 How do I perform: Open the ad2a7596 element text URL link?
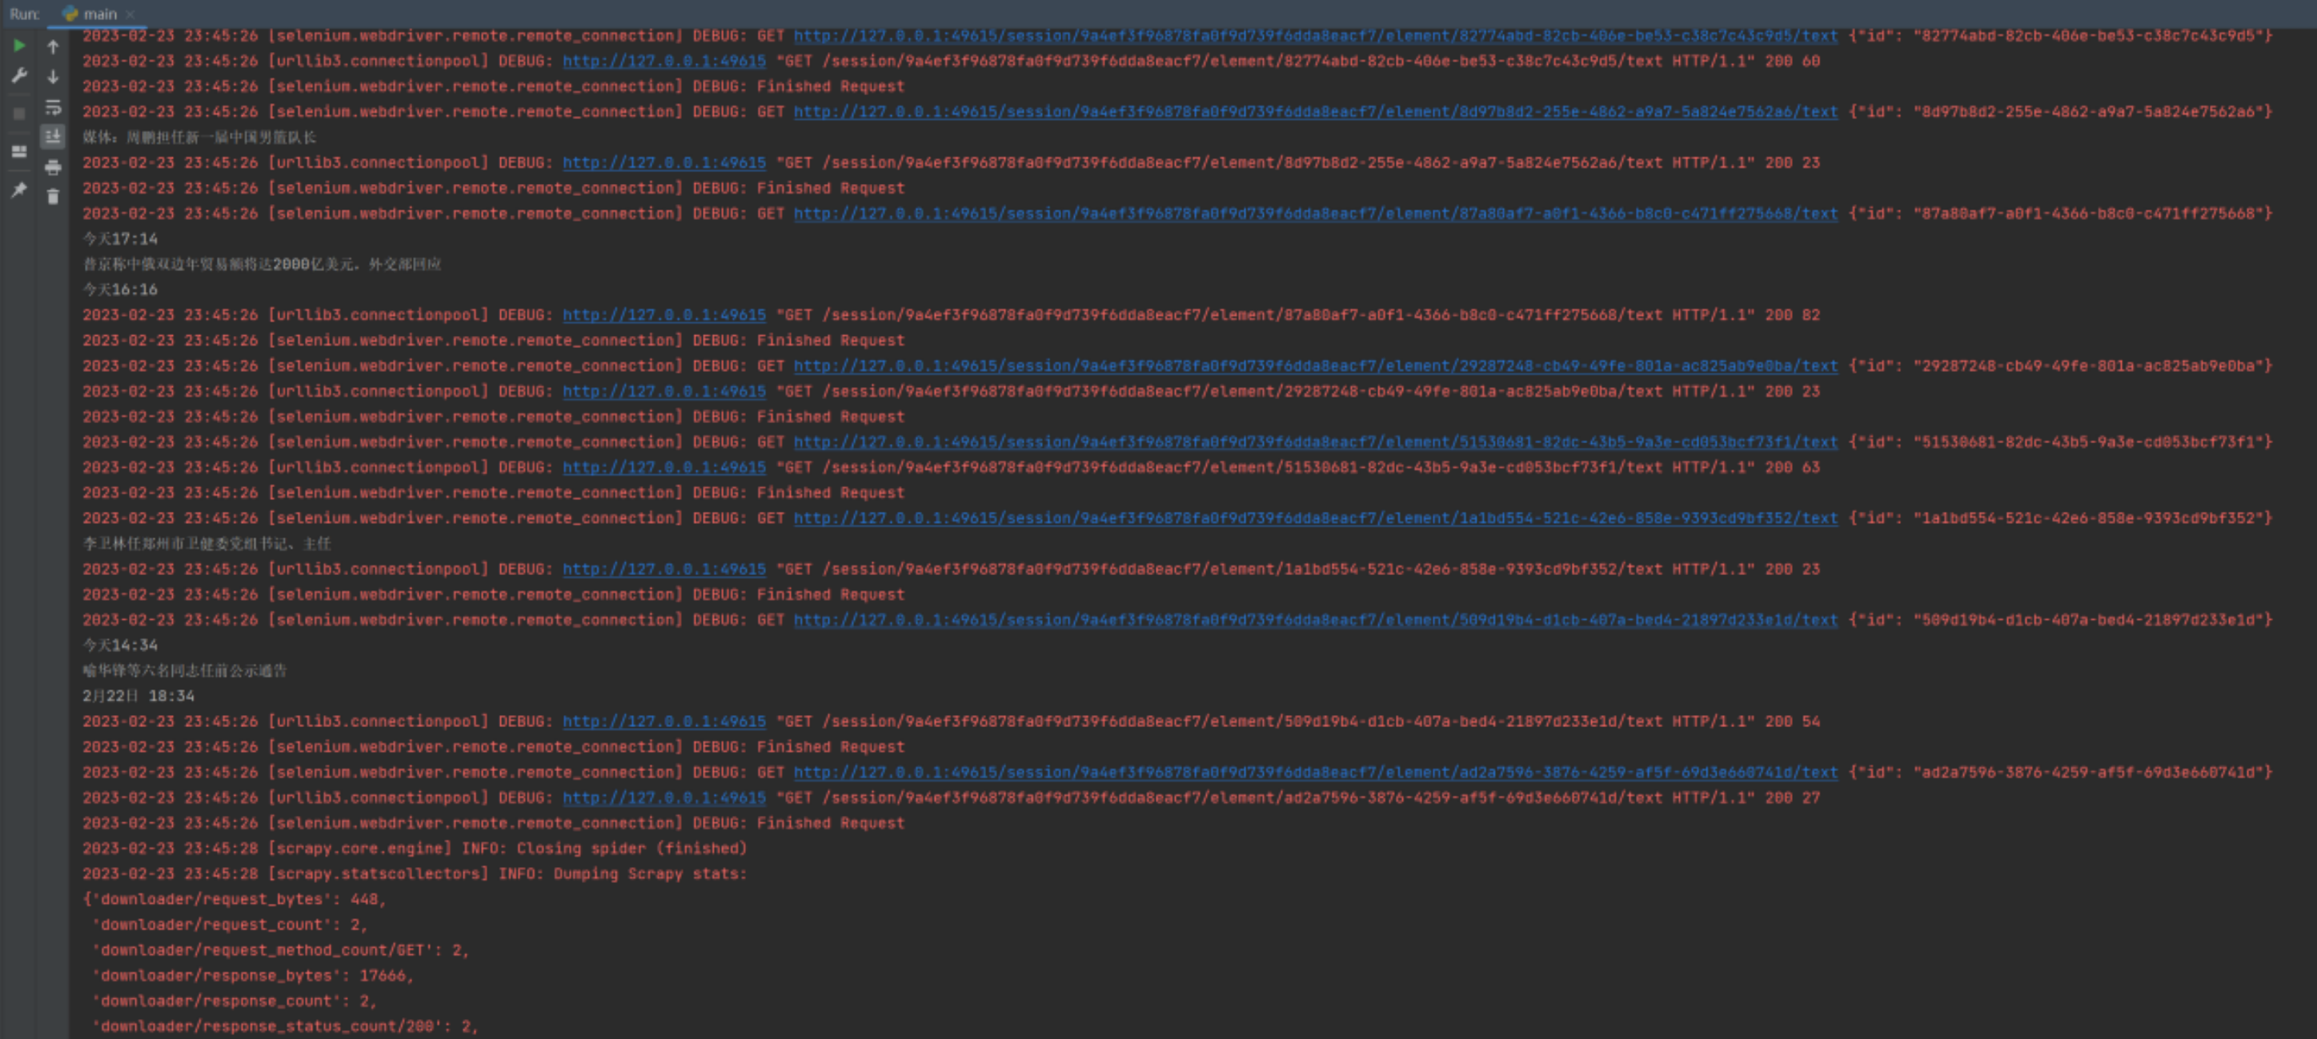coord(1314,772)
